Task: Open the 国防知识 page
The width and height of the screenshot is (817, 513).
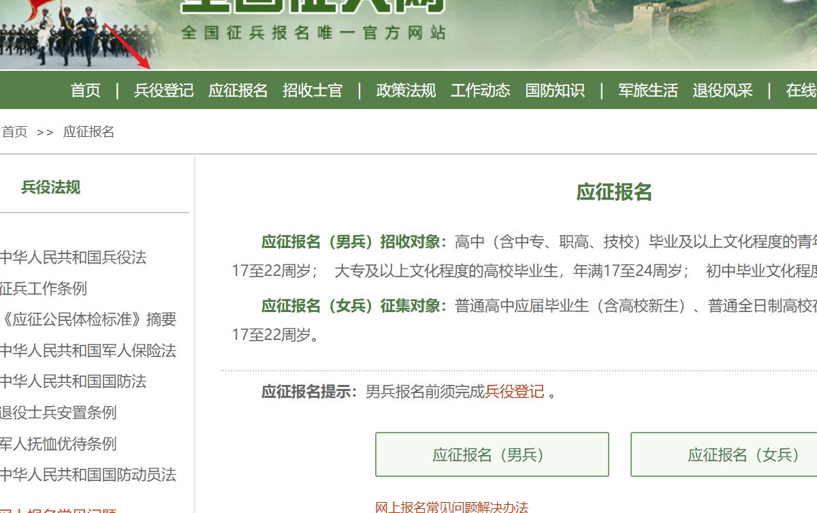Action: pyautogui.click(x=555, y=90)
